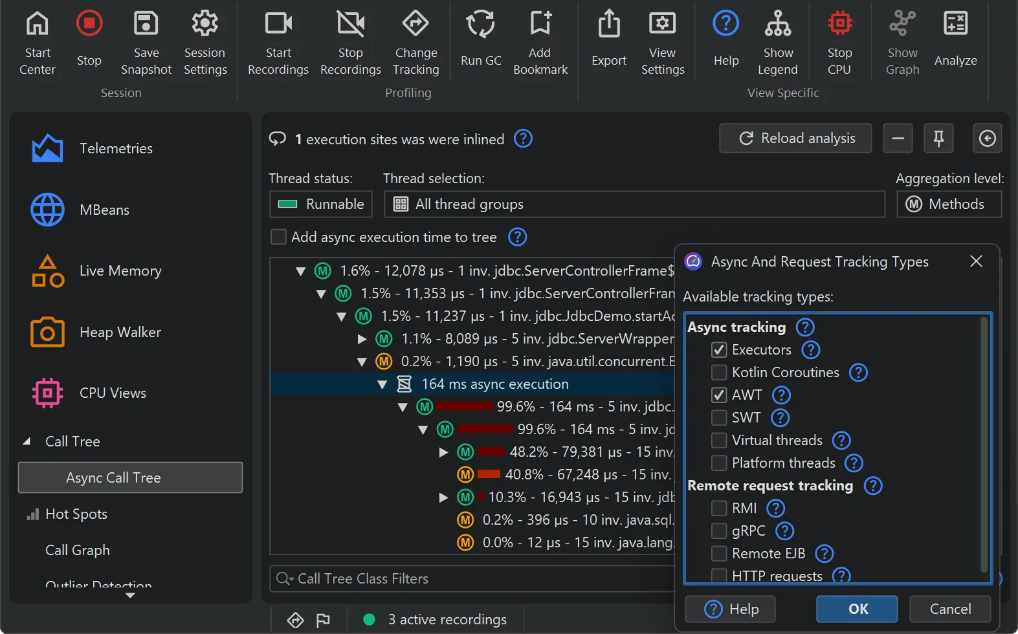The width and height of the screenshot is (1018, 634).
Task: Open Session Settings
Action: pos(205,44)
